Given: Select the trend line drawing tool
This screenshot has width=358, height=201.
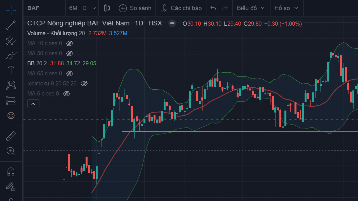Looking at the screenshot, I should pos(11,25).
